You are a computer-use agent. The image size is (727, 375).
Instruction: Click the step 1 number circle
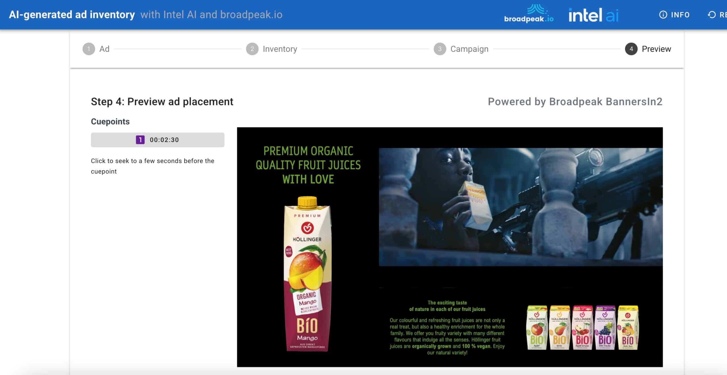tap(89, 49)
